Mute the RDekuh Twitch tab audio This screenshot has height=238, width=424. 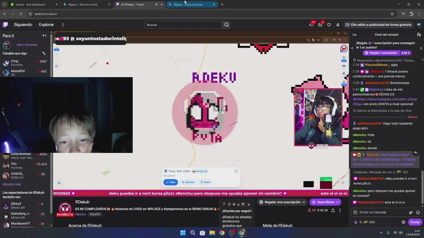[156, 5]
